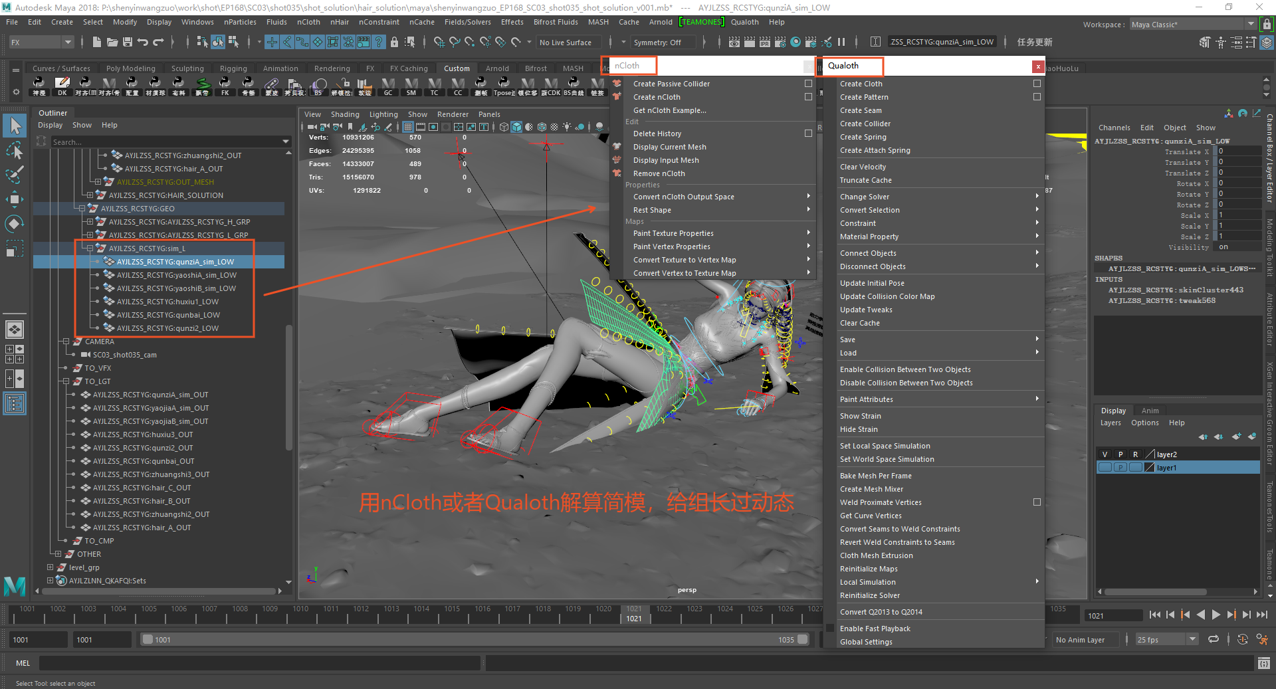Select the Lasso selection tool
The image size is (1276, 689).
15,151
